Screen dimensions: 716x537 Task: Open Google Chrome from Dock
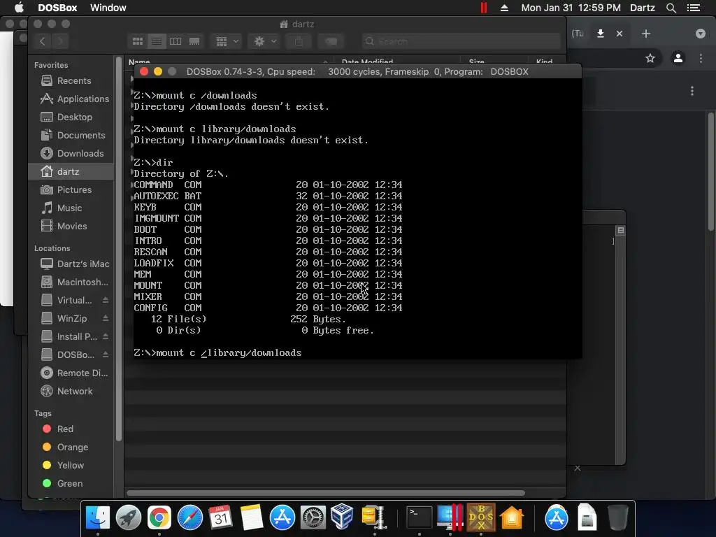tap(159, 517)
